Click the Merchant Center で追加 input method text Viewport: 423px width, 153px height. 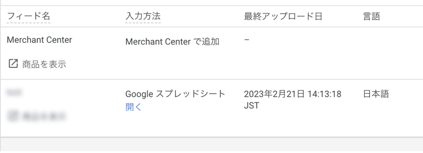coord(172,42)
